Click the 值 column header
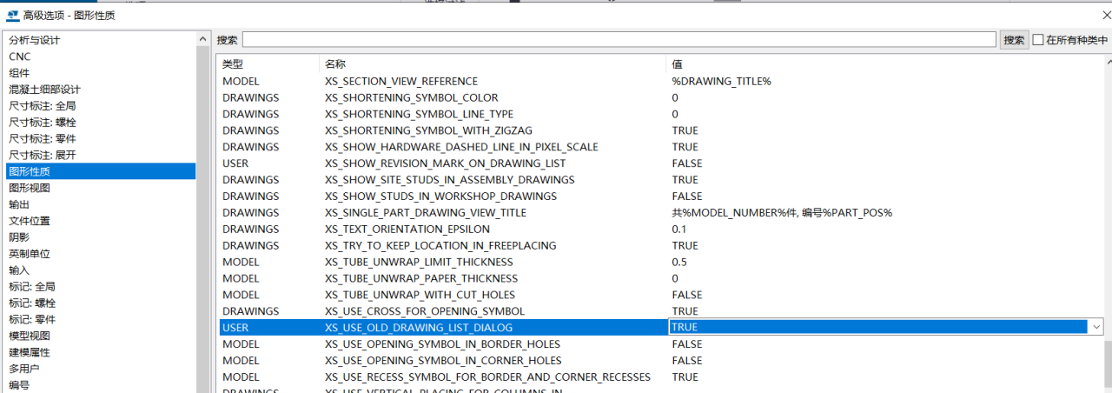This screenshot has height=393, width=1112. click(678, 64)
